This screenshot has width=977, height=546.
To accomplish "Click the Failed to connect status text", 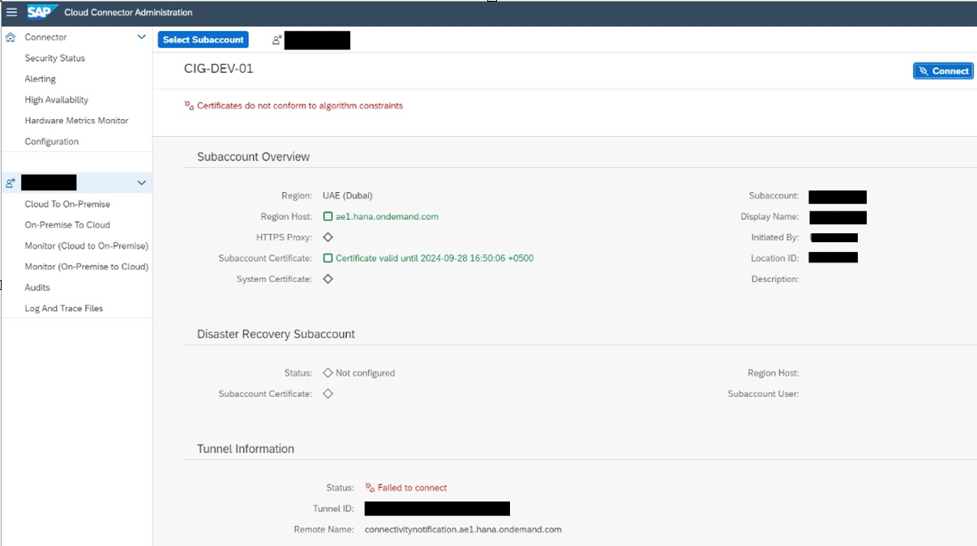I will pos(412,488).
